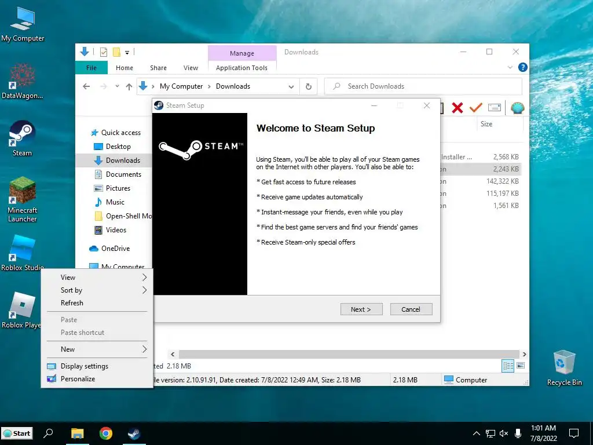The height and width of the screenshot is (445, 593).
Task: Open the taskbar clock and date
Action: (543, 433)
